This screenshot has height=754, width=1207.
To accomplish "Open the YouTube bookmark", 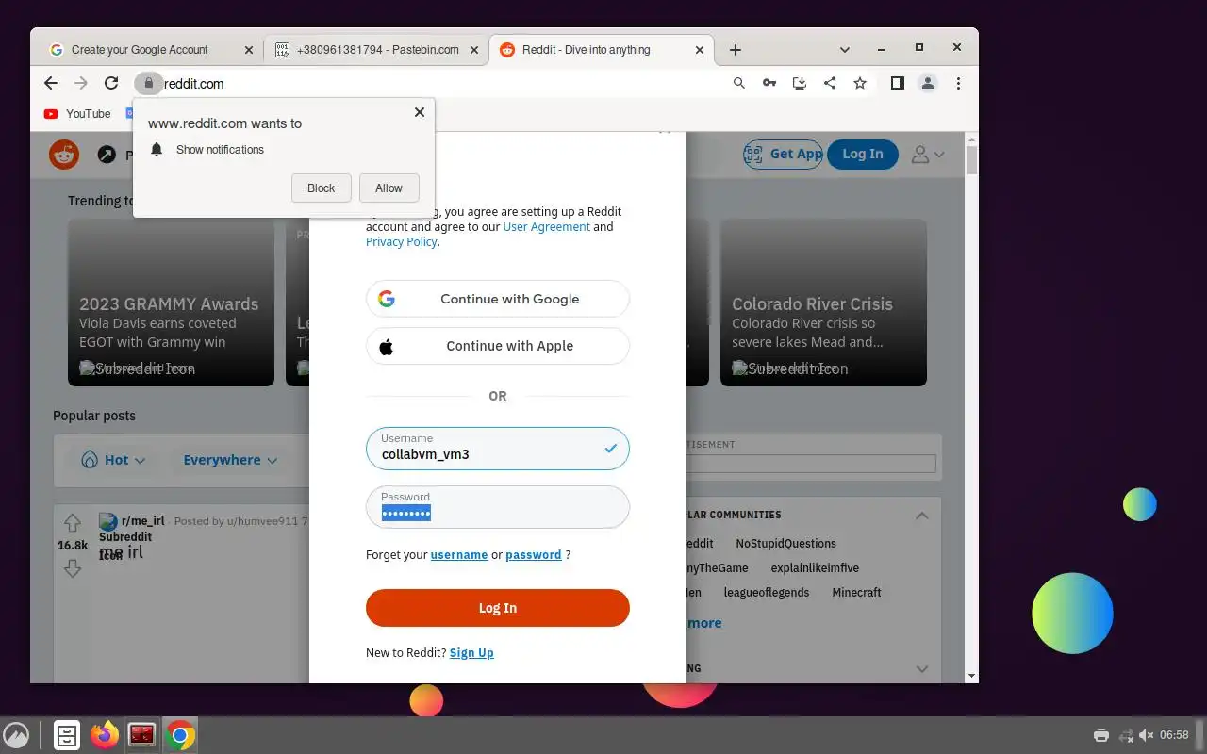I will tap(77, 114).
